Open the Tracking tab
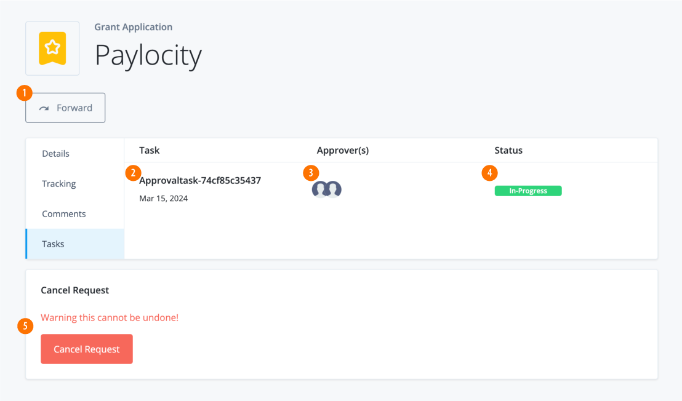 coord(58,183)
